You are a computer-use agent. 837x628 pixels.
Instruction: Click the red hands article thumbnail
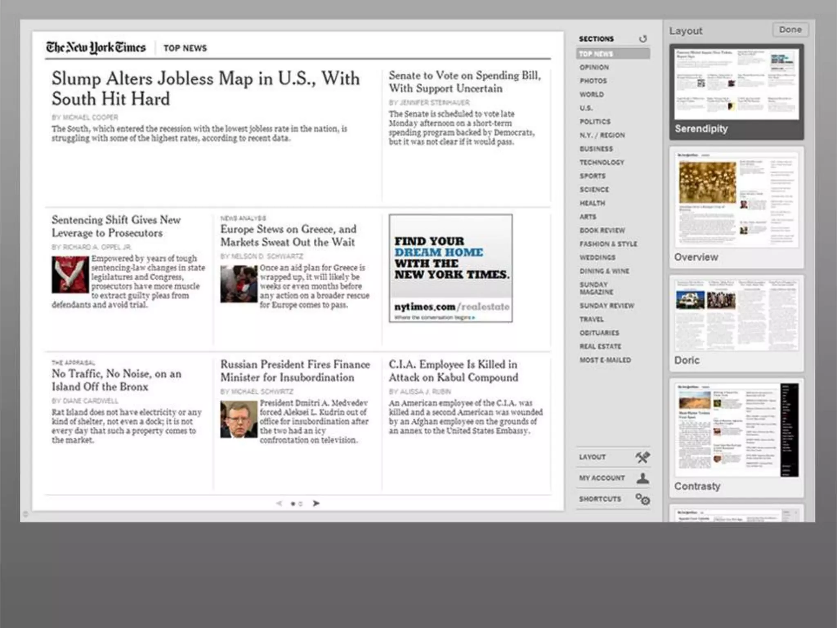pos(70,274)
